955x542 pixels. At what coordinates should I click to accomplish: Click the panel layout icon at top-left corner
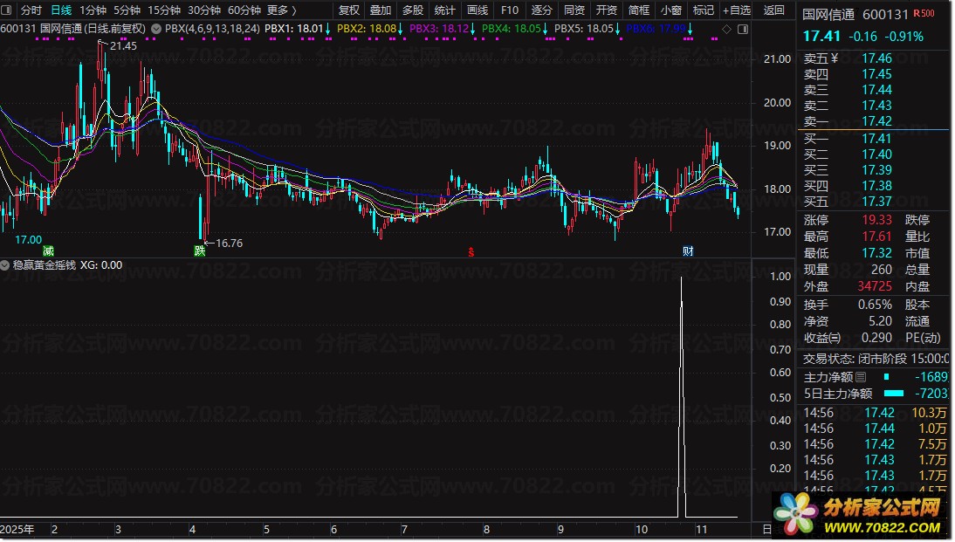pos(7,10)
